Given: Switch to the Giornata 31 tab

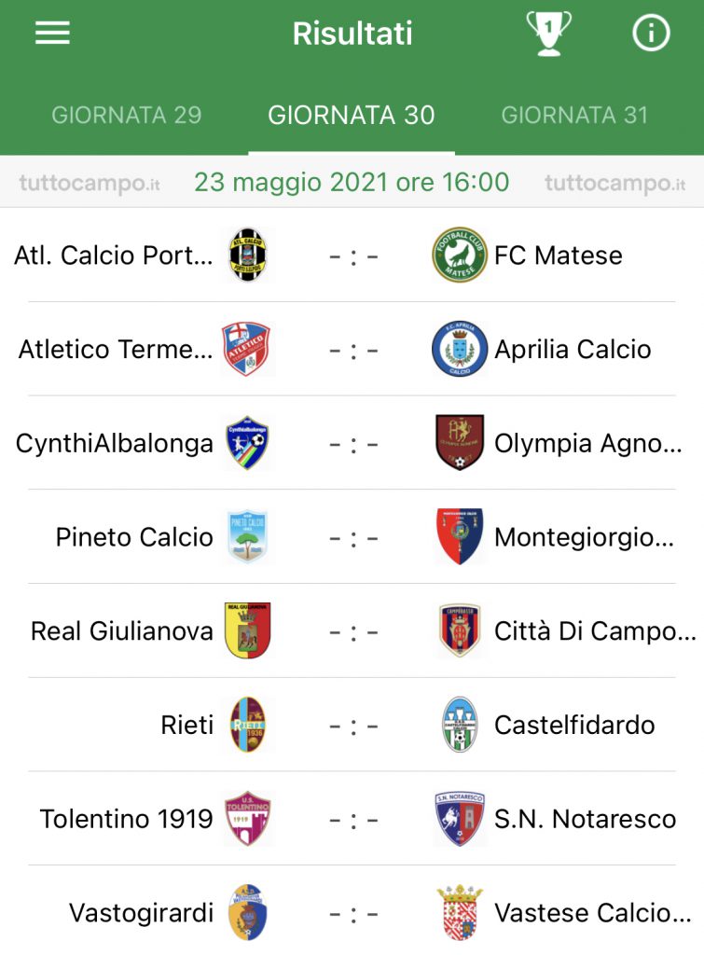Looking at the screenshot, I should (574, 115).
